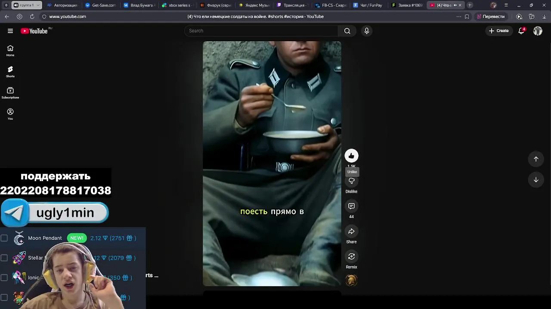
Task: Open Home in the YouTube sidebar
Action: pos(10,51)
